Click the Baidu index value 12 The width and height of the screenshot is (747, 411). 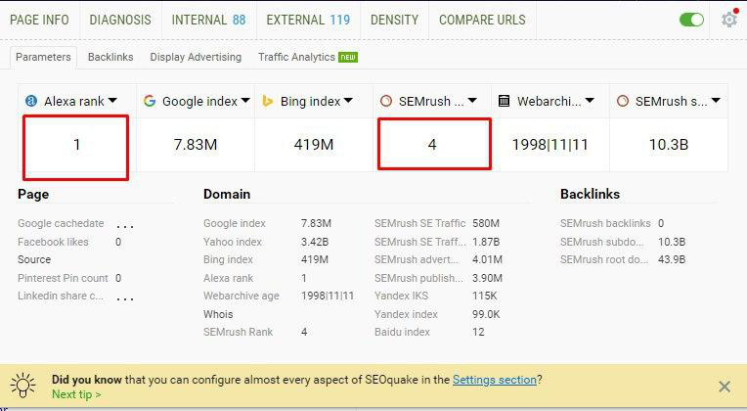478,332
